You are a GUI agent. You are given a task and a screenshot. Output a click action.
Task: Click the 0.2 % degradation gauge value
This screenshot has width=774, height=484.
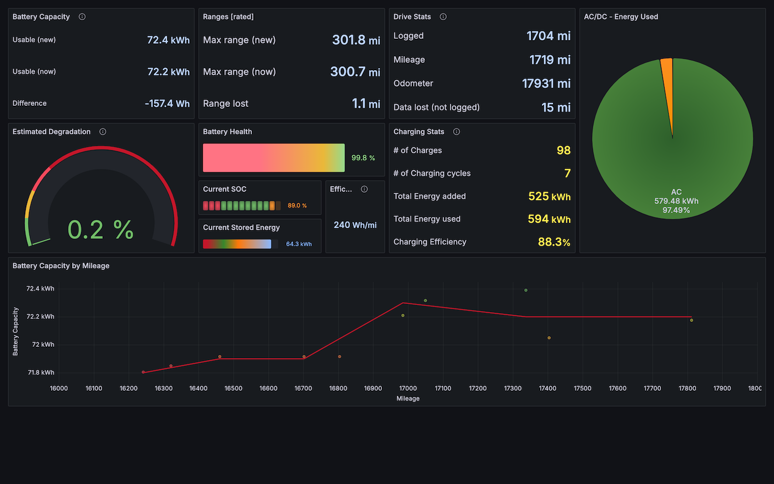101,230
